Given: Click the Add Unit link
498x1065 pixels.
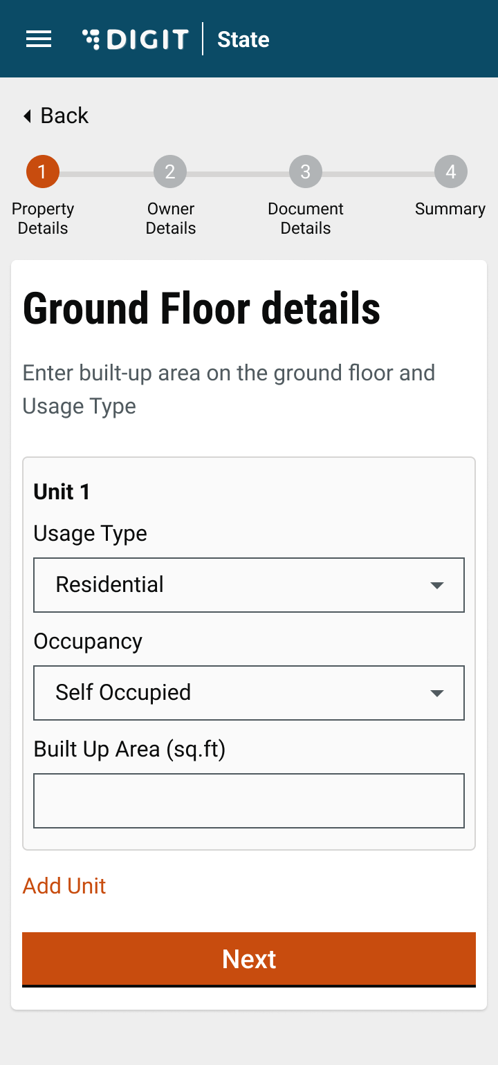Looking at the screenshot, I should point(64,886).
